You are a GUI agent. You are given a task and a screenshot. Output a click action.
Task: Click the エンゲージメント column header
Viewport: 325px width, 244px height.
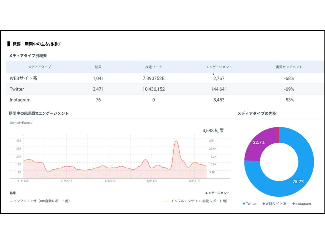point(219,67)
